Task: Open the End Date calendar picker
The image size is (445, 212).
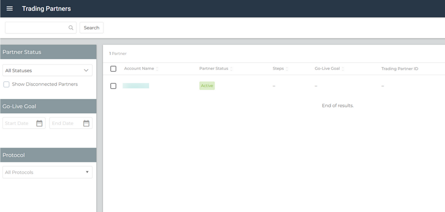Action: (86, 123)
